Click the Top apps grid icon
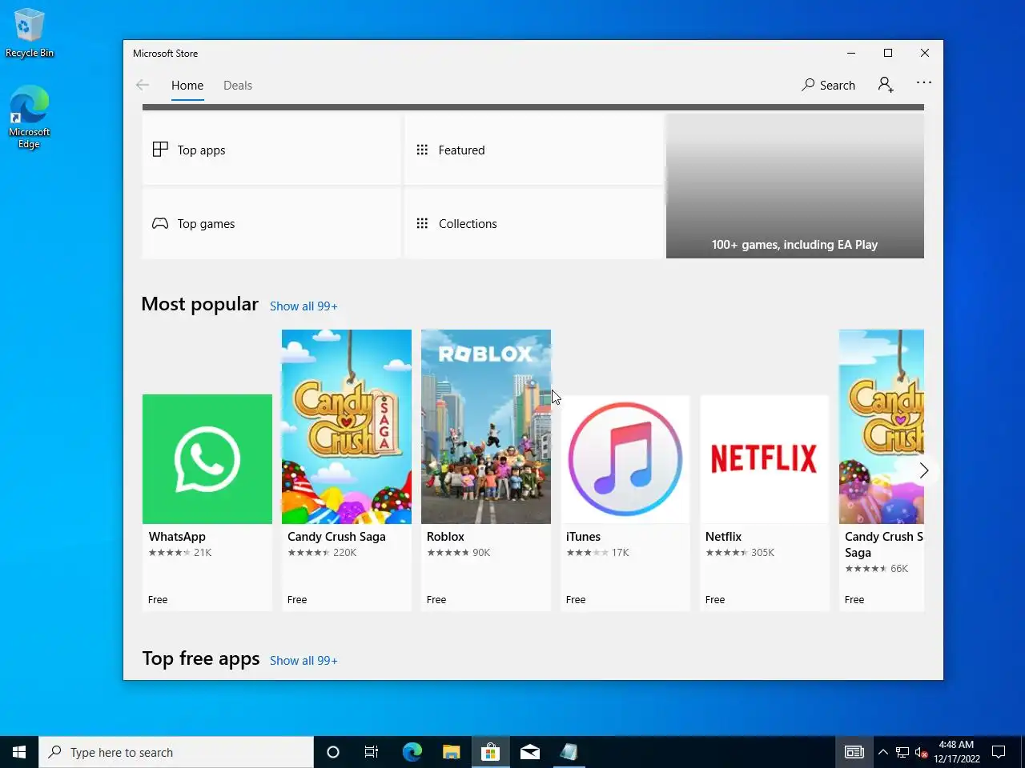This screenshot has width=1025, height=768. (x=160, y=150)
